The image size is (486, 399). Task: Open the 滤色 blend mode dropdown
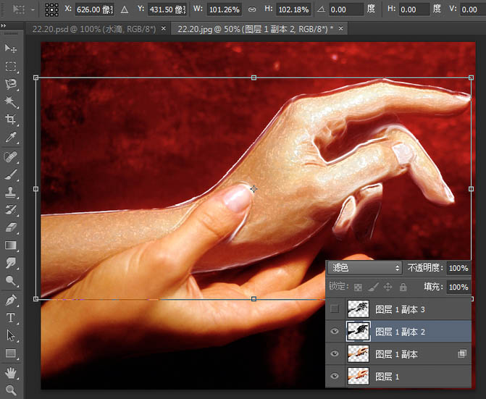click(365, 268)
